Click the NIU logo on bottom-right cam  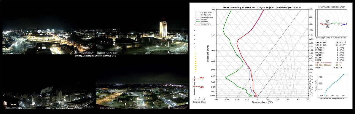click(178, 107)
